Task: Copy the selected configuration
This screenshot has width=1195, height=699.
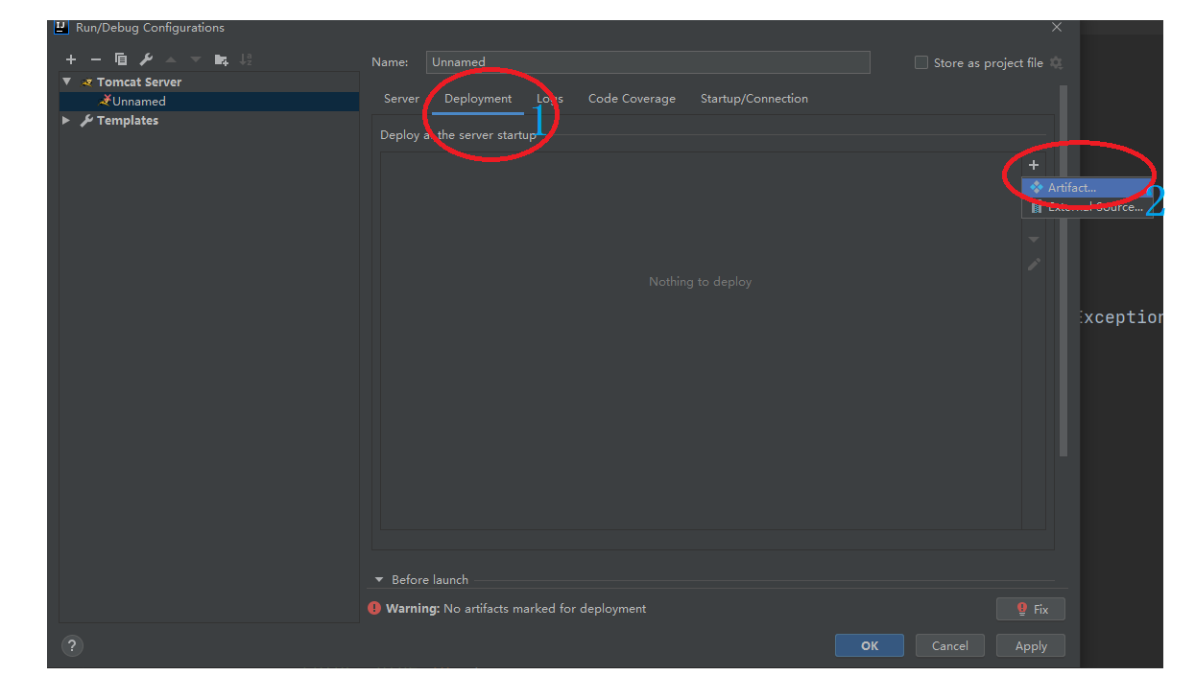Action: click(x=121, y=59)
